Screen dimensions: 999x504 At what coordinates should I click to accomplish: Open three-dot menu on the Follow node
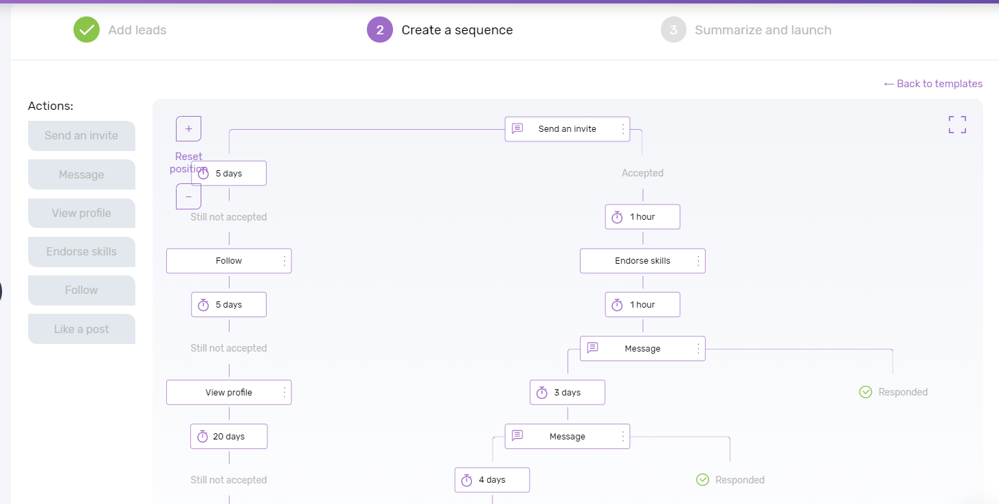pyautogui.click(x=284, y=261)
